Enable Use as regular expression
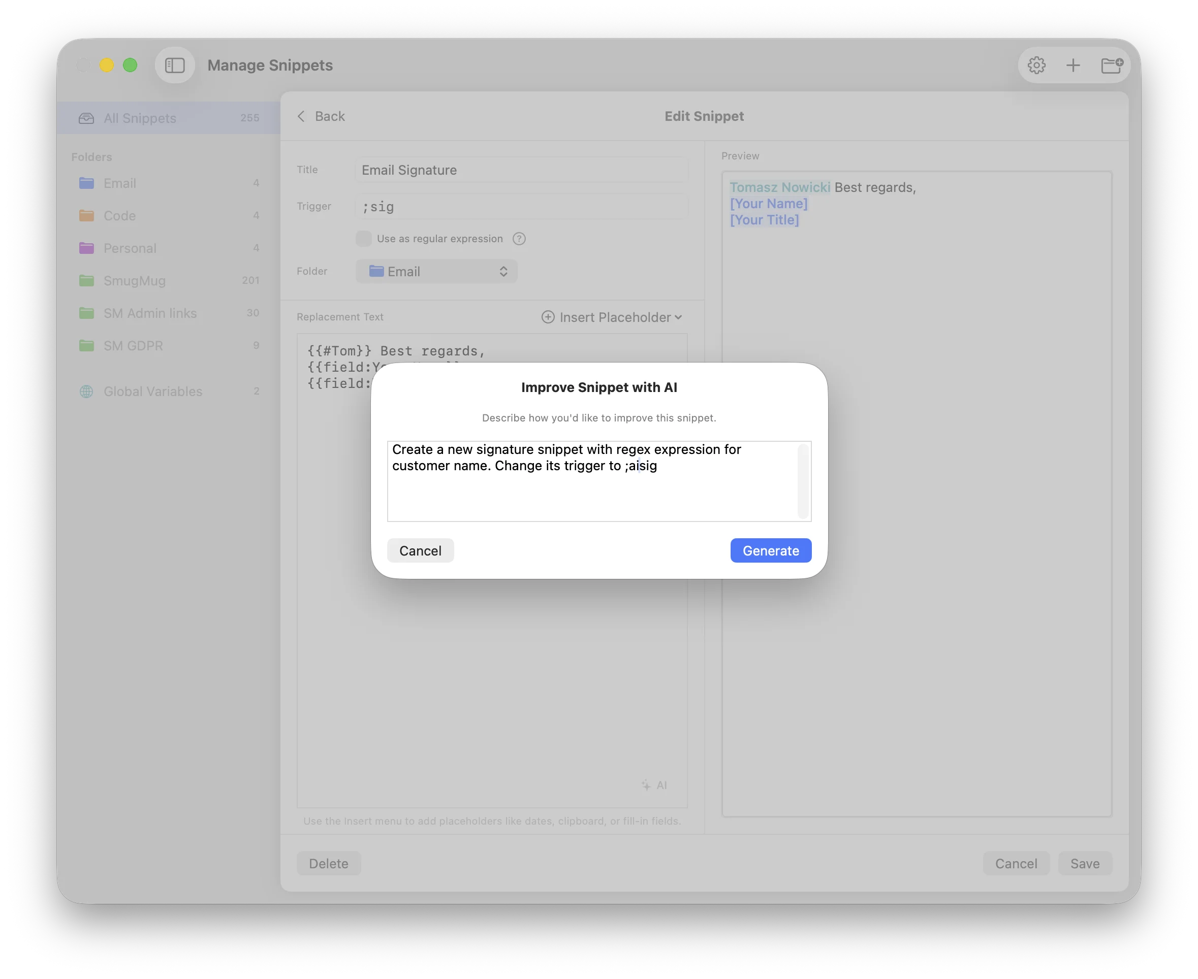This screenshot has height=979, width=1198. click(x=363, y=239)
